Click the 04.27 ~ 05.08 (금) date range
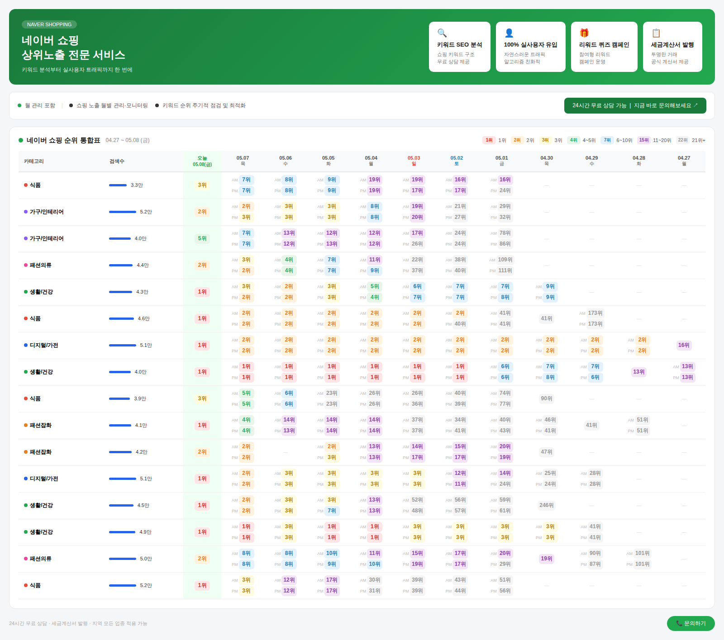The image size is (724, 640). tap(128, 140)
